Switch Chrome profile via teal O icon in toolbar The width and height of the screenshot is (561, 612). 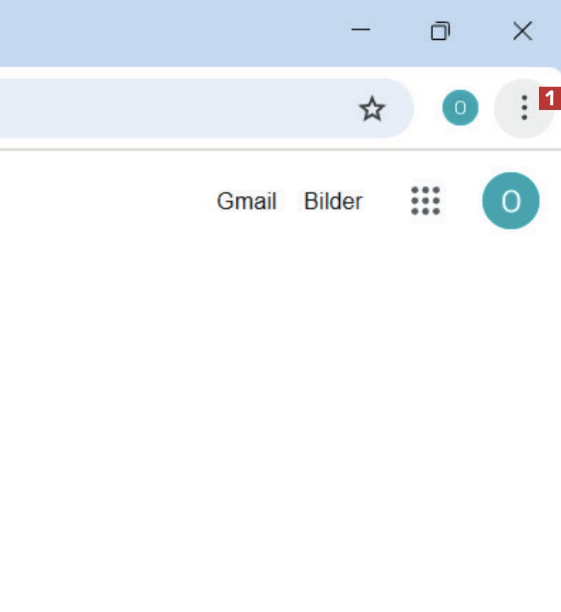coord(460,108)
